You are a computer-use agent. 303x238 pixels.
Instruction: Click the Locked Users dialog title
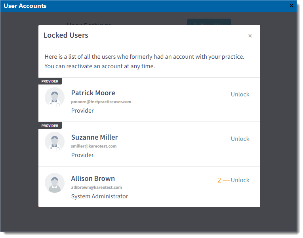coord(66,35)
